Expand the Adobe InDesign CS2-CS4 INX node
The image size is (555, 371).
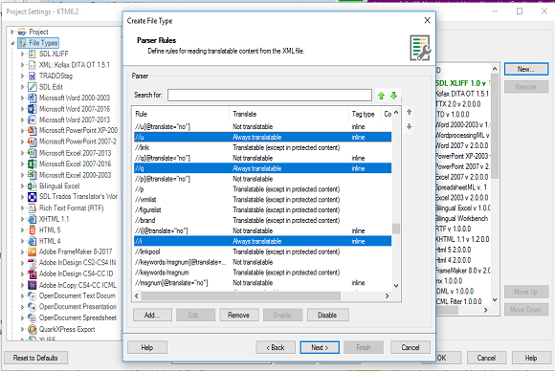point(22,263)
